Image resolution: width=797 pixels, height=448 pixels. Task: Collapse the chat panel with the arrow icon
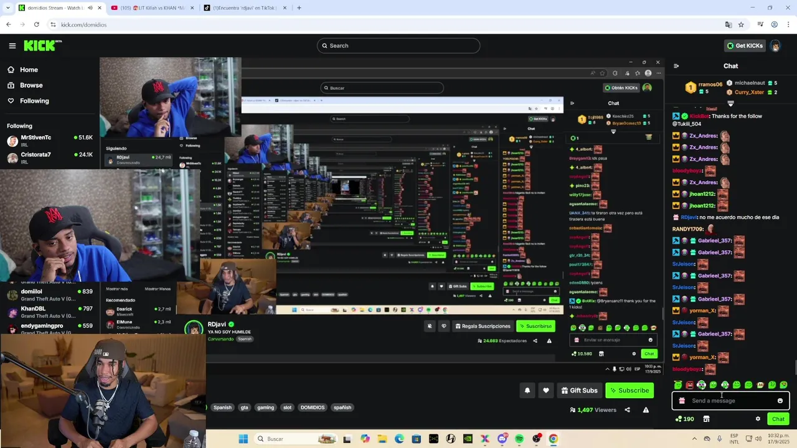676,66
